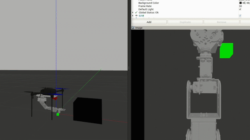
Task: Expand the Grid display tree item
Action: [x=133, y=16]
